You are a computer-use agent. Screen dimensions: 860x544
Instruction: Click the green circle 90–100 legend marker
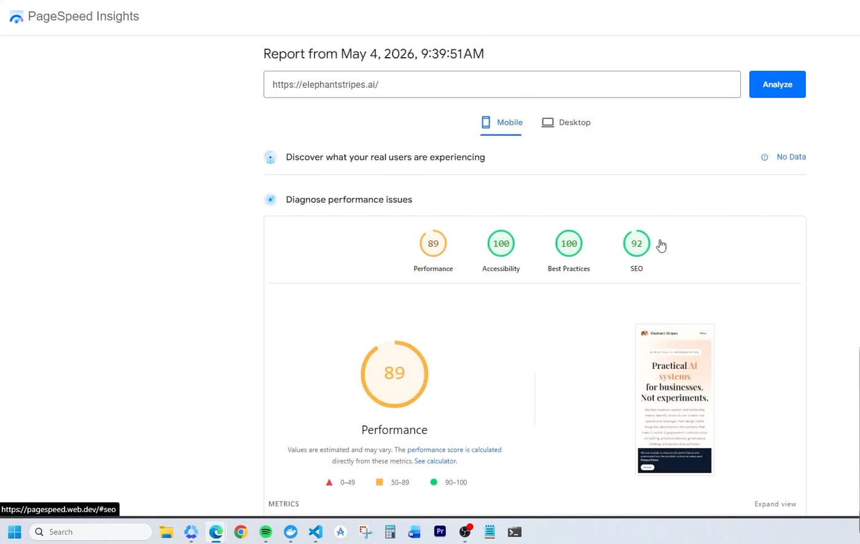[434, 483]
